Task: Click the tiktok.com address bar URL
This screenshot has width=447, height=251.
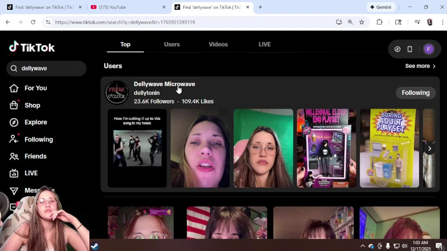Action: pyautogui.click(x=125, y=22)
